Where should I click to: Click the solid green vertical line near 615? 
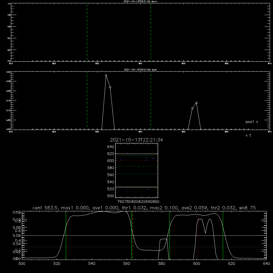point(223,235)
